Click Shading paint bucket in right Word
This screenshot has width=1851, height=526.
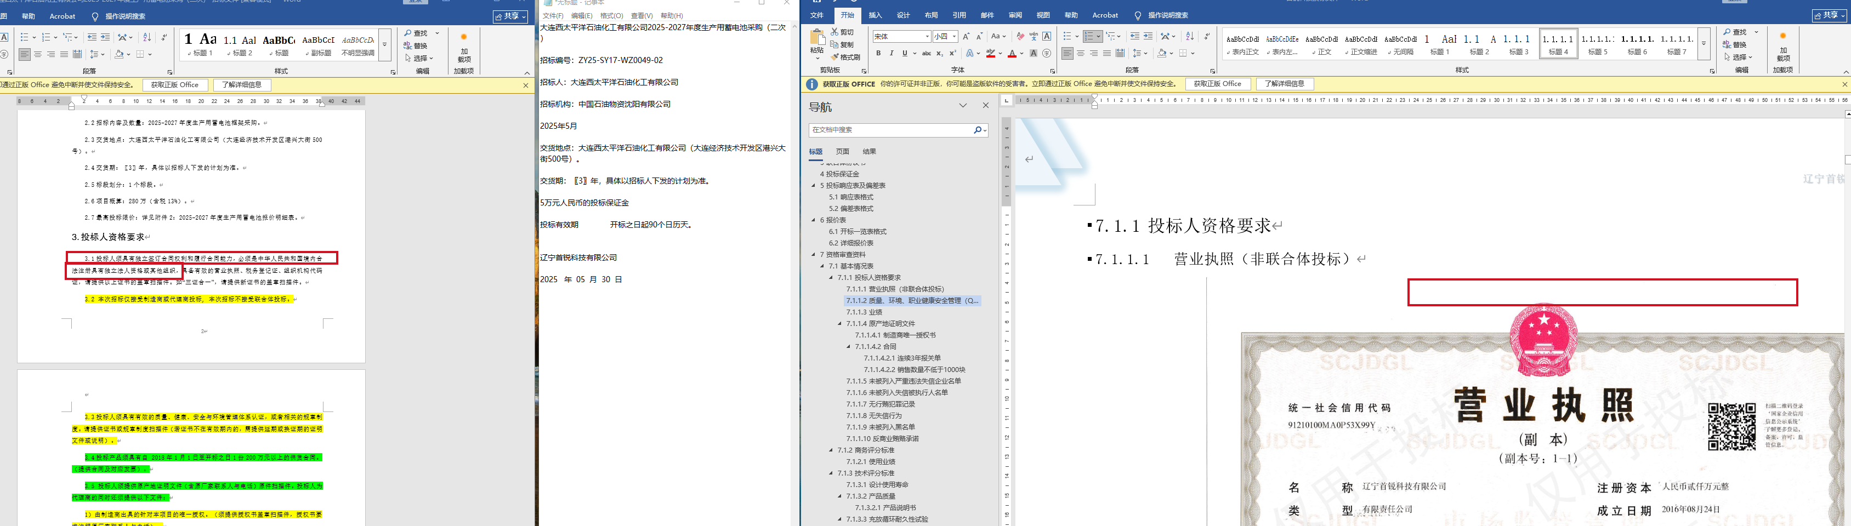pos(1162,53)
